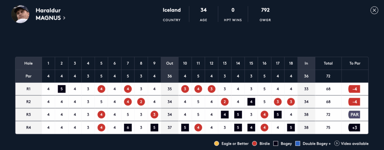This screenshot has height=150, width=384.
Task: Click the Video available play icon
Action: tap(337, 144)
